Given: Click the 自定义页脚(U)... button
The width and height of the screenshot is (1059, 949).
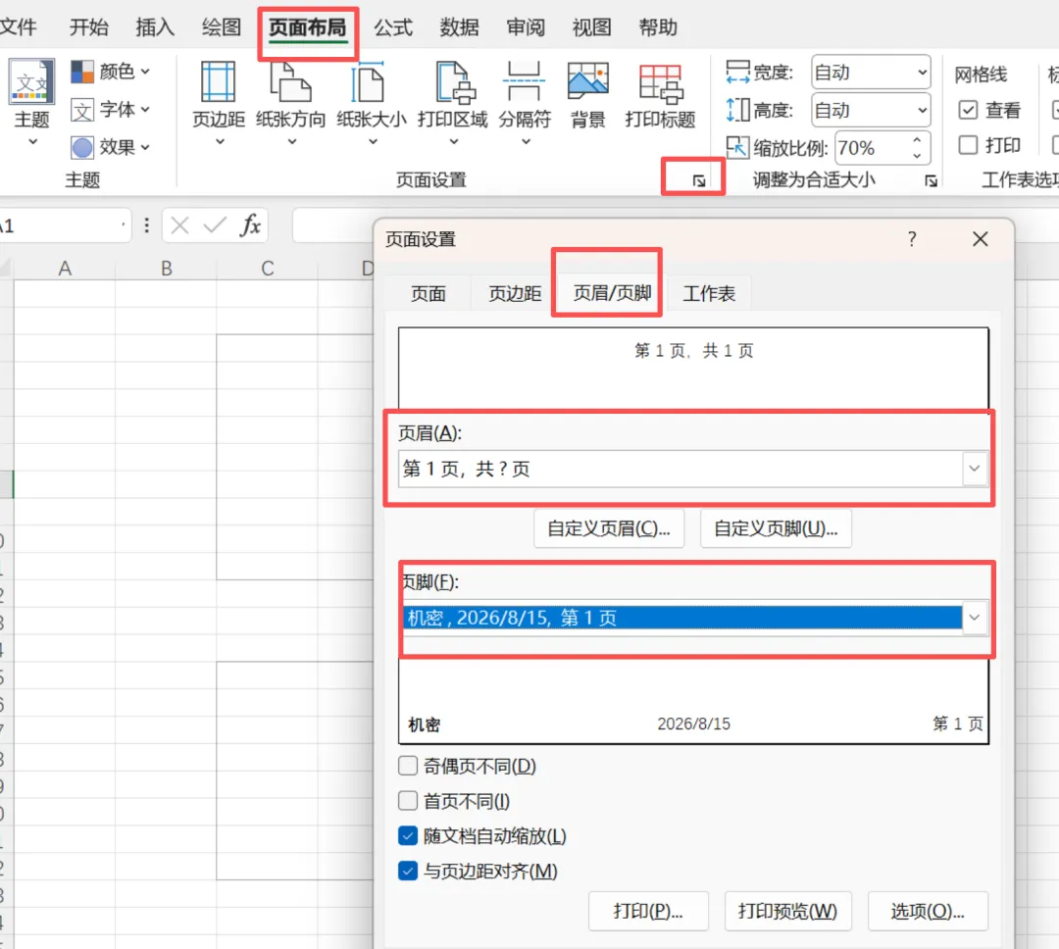Looking at the screenshot, I should [776, 528].
